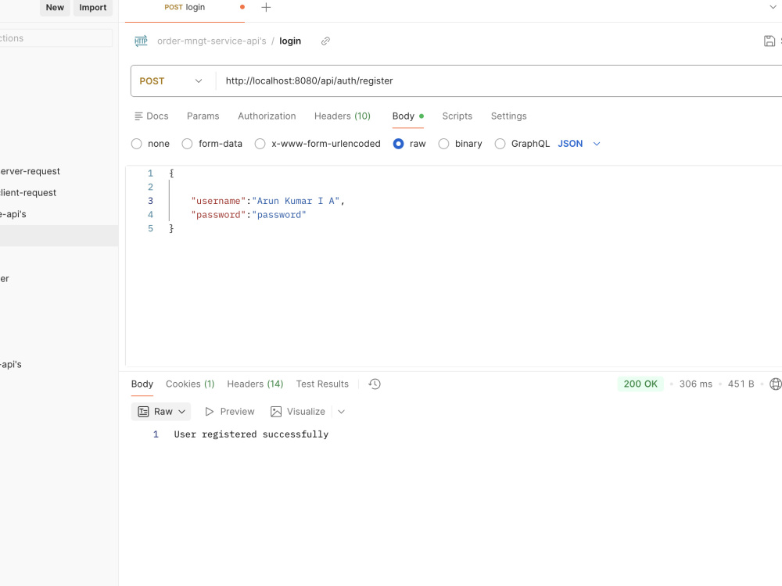
Task: Click the login request name in breadcrumb
Action: [290, 41]
